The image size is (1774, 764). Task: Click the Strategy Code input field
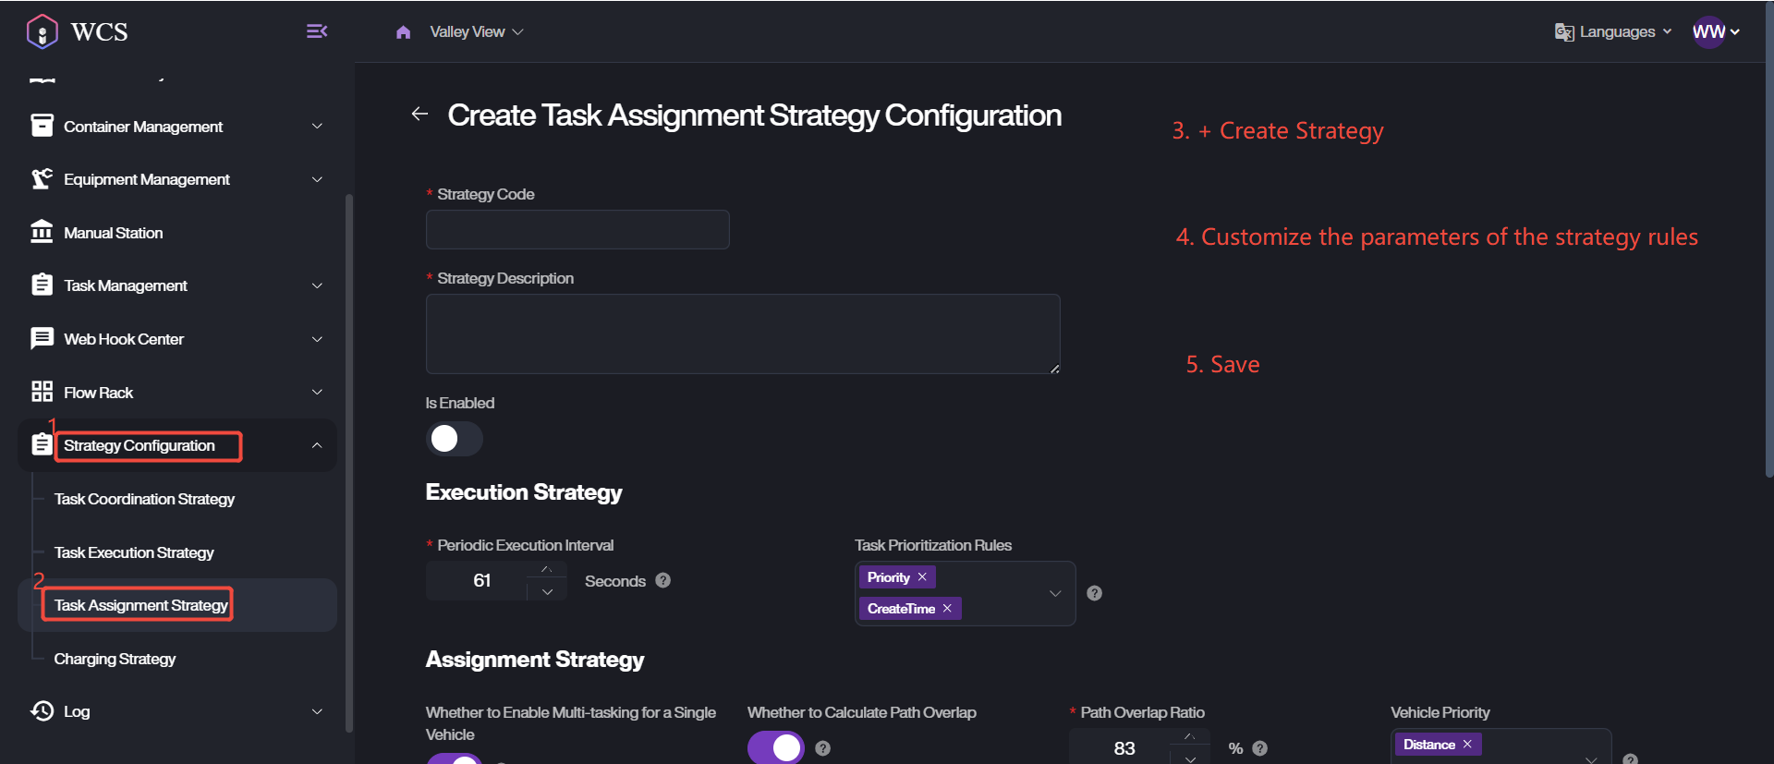pyautogui.click(x=577, y=229)
